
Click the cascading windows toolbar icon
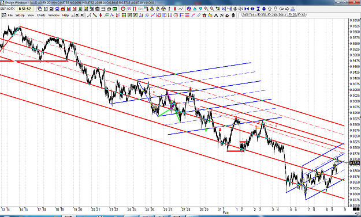pyautogui.click(x=40, y=9)
